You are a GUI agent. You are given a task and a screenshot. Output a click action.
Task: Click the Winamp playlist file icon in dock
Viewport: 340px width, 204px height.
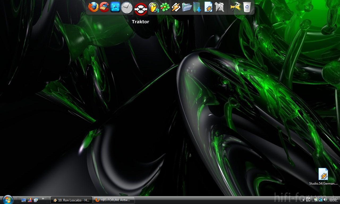pos(209,7)
